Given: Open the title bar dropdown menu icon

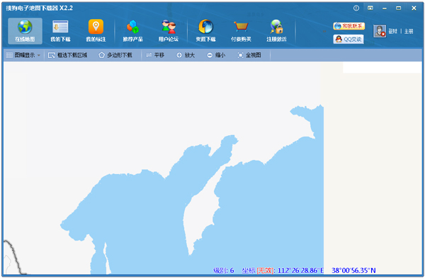Looking at the screenshot, I should pos(370,8).
